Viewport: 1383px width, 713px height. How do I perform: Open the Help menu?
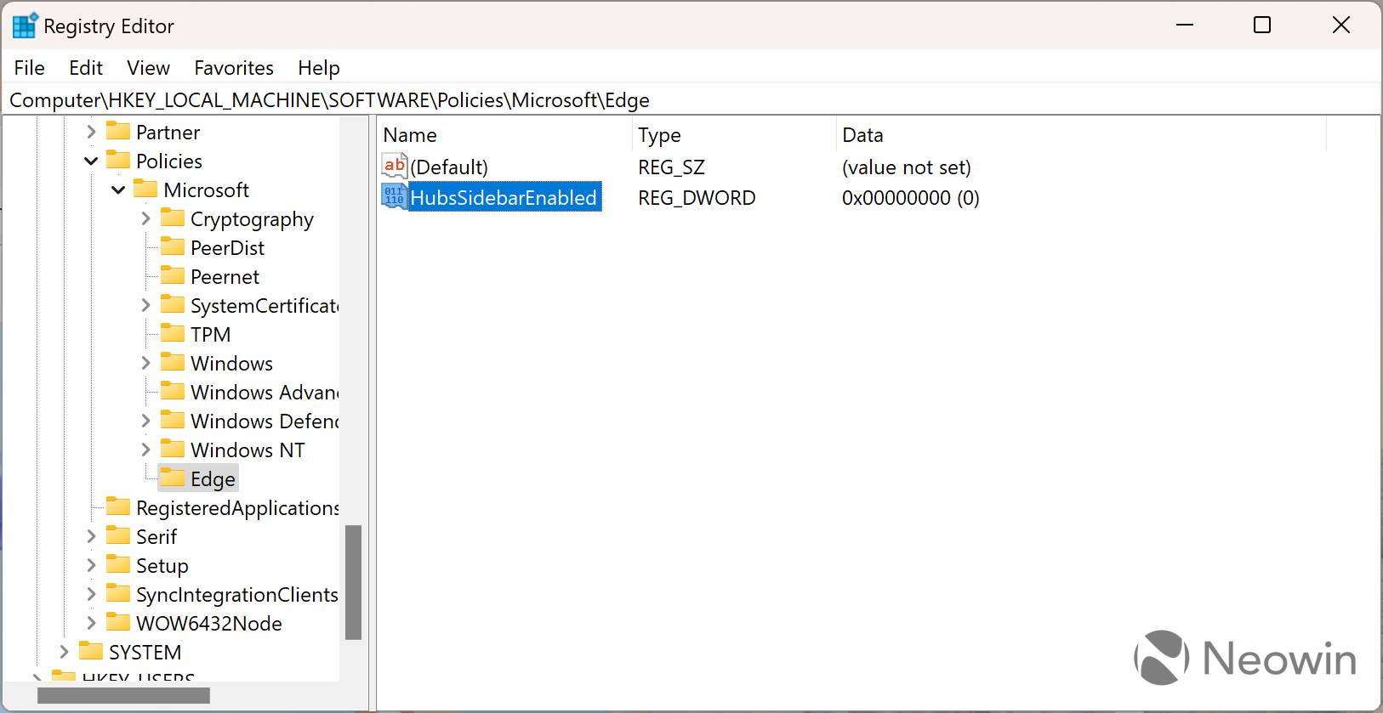pyautogui.click(x=319, y=67)
